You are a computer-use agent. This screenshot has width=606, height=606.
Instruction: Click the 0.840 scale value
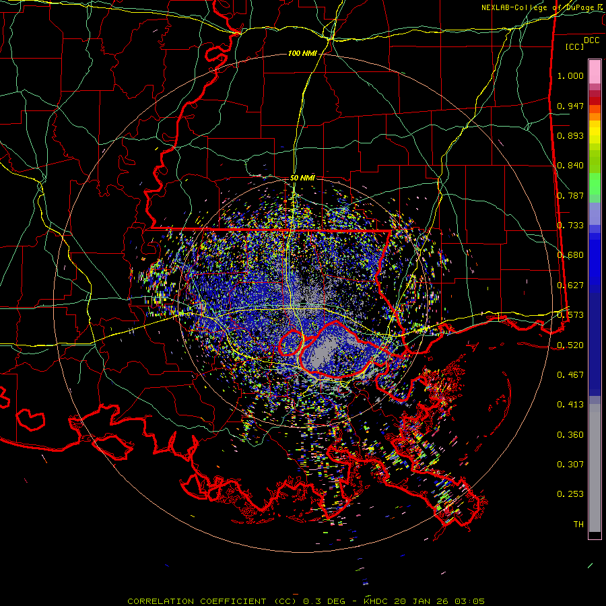click(570, 166)
